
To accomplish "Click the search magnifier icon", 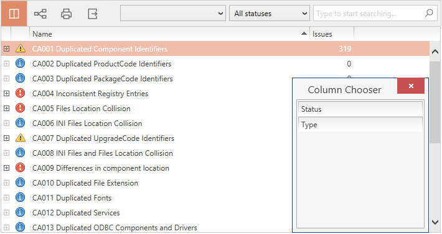I will [x=429, y=13].
